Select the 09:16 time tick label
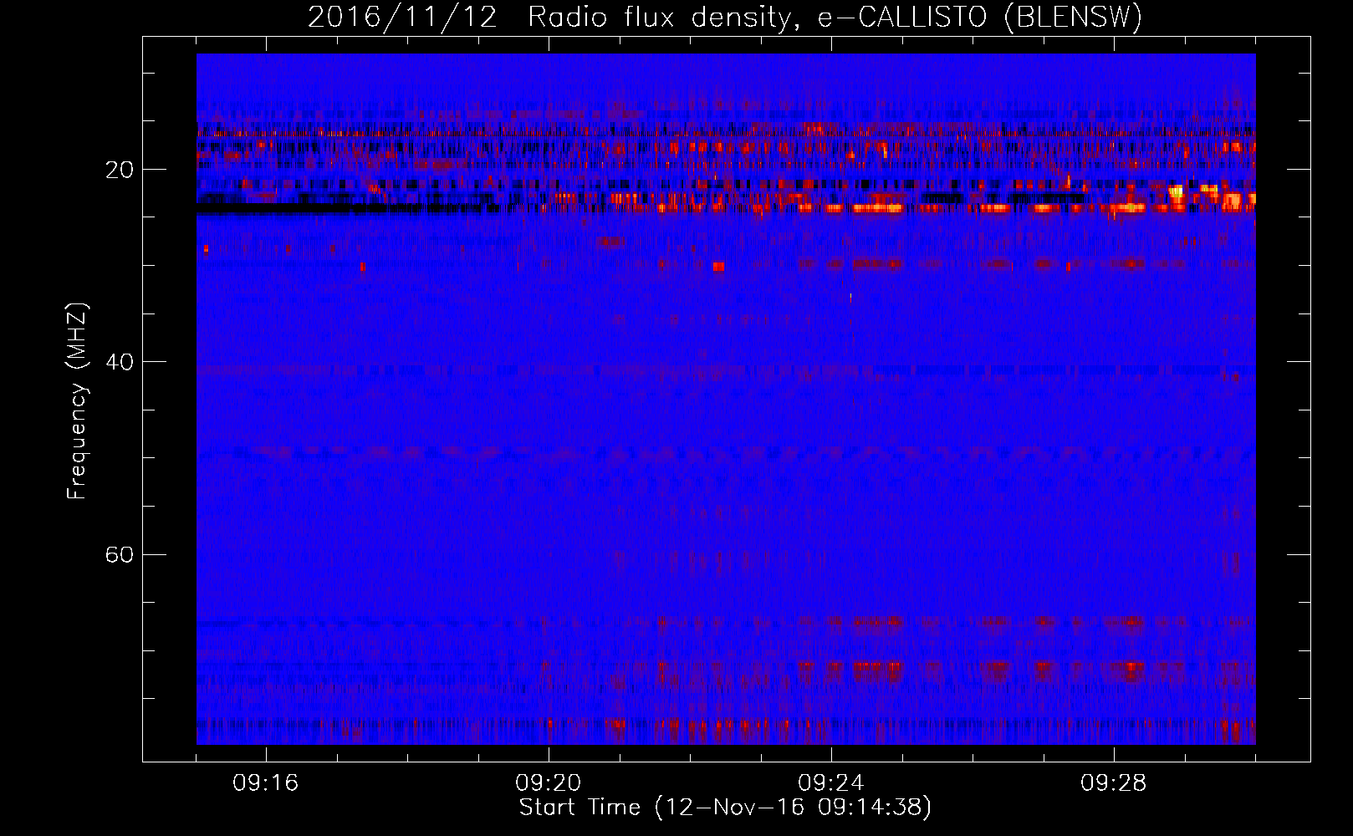The height and width of the screenshot is (836, 1353). click(266, 783)
